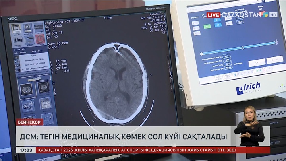Viewport: 286px width, 161px height.
Task: Click the Active status message box
Action: pyautogui.click(x=35, y=62)
